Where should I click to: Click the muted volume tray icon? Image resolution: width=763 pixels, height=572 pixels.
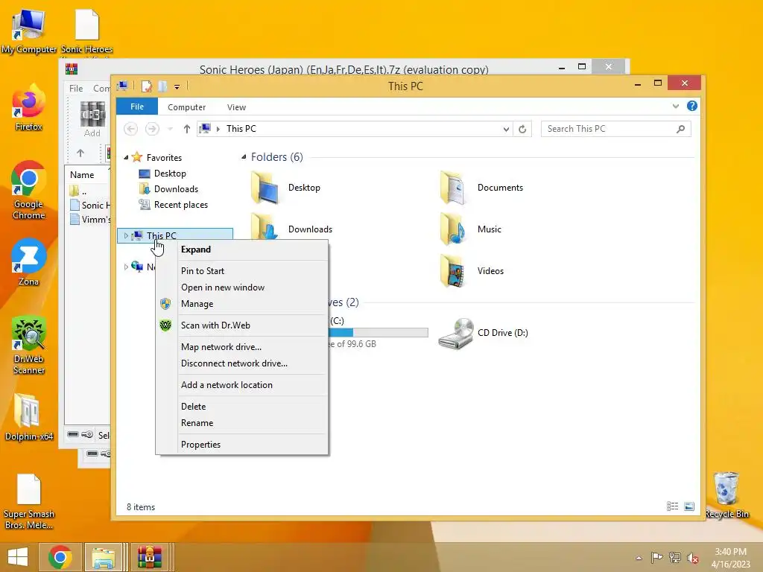[693, 557]
